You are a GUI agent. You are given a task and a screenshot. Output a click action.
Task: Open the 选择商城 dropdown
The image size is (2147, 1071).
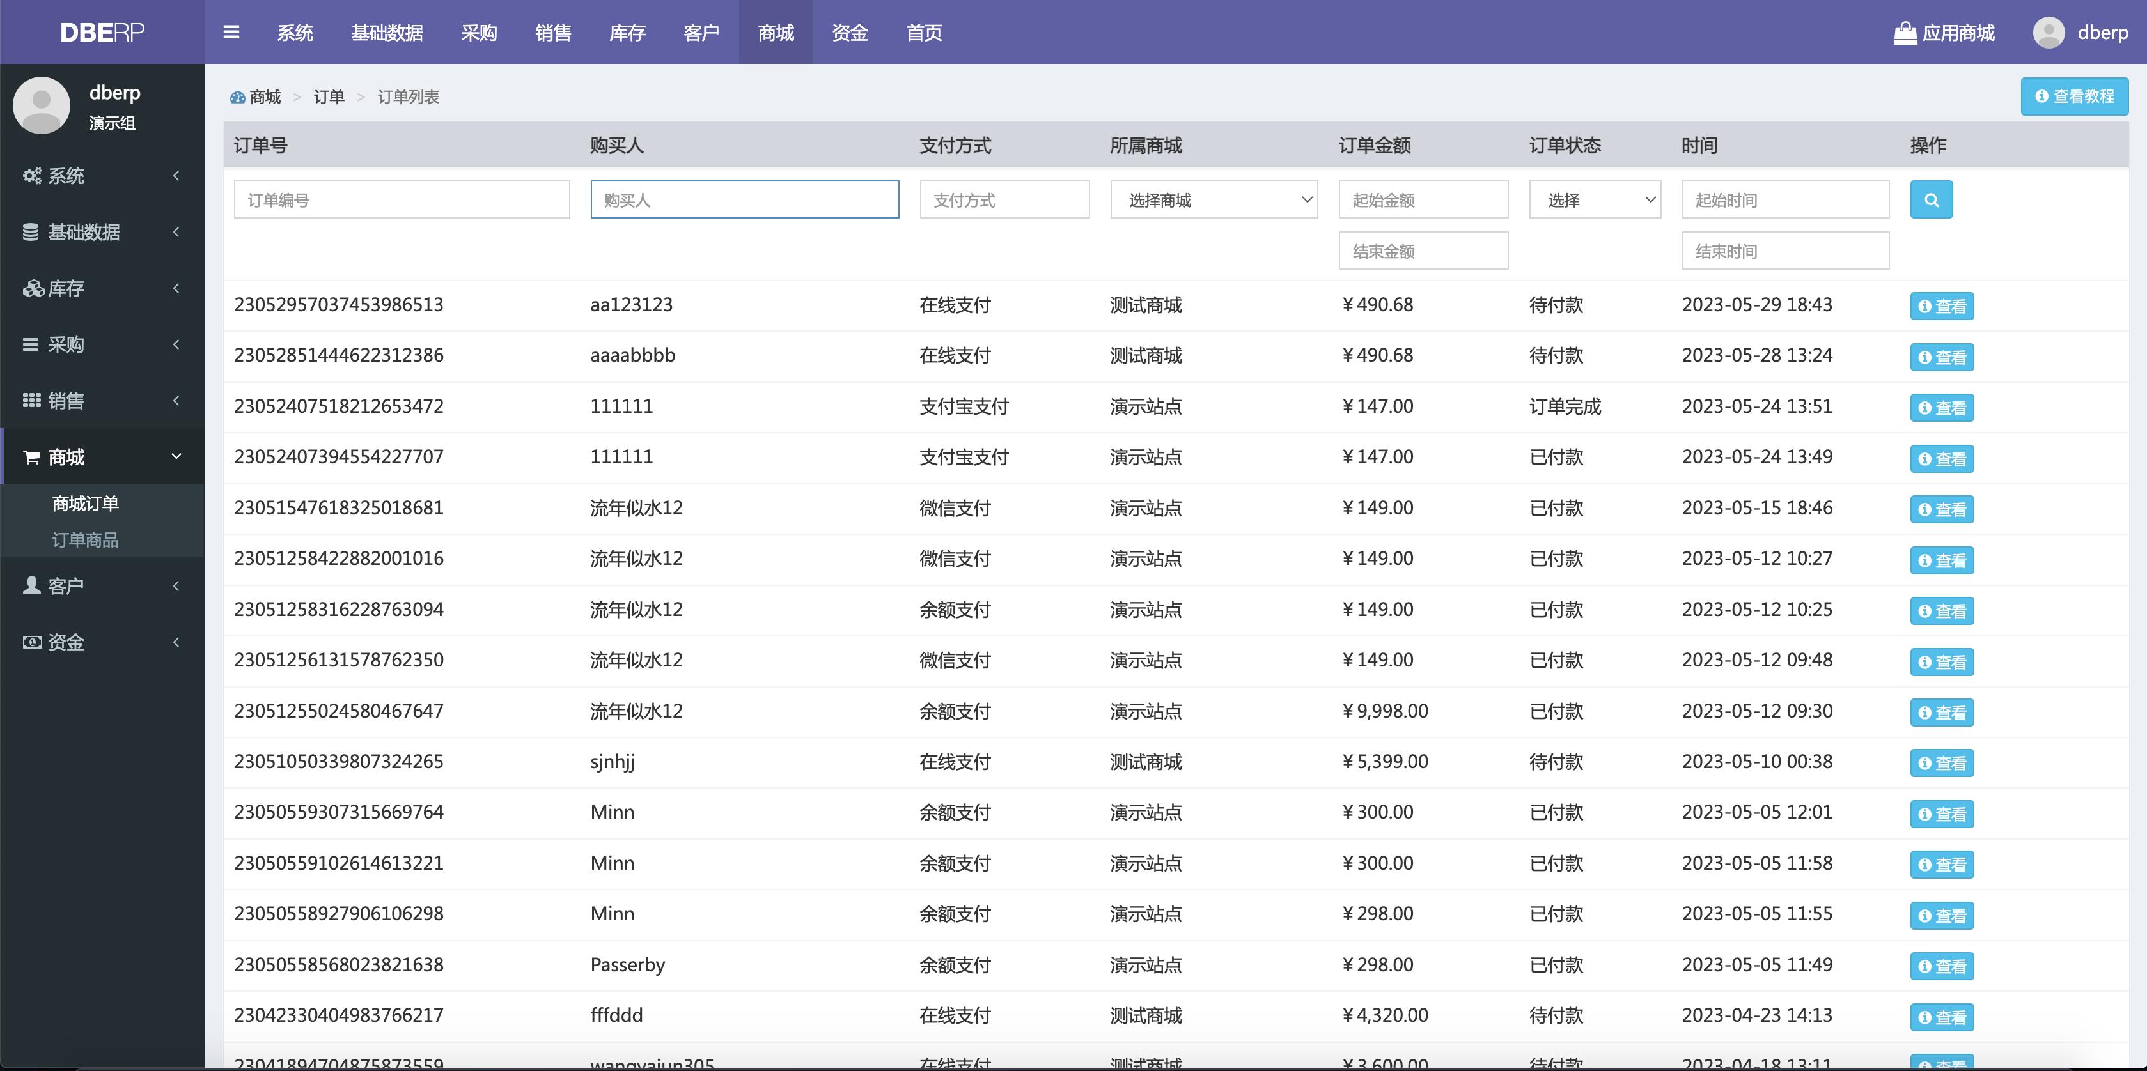1214,199
